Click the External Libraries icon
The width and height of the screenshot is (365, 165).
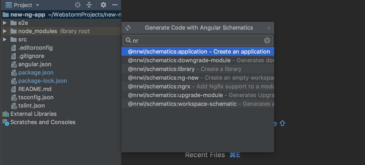[x=5, y=114]
